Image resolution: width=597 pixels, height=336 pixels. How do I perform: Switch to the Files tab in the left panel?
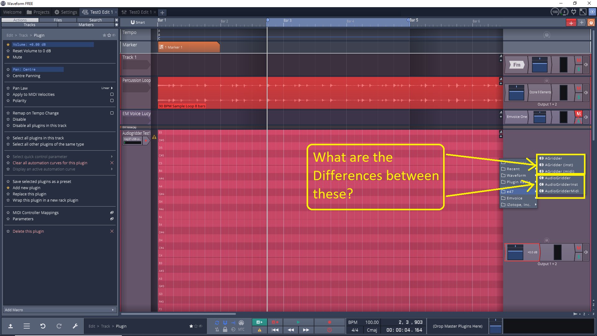[x=58, y=20]
